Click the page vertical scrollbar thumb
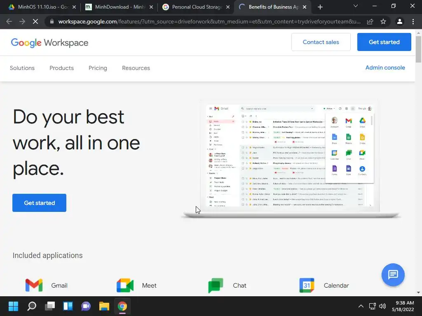The width and height of the screenshot is (422, 316). pyautogui.click(x=418, y=49)
